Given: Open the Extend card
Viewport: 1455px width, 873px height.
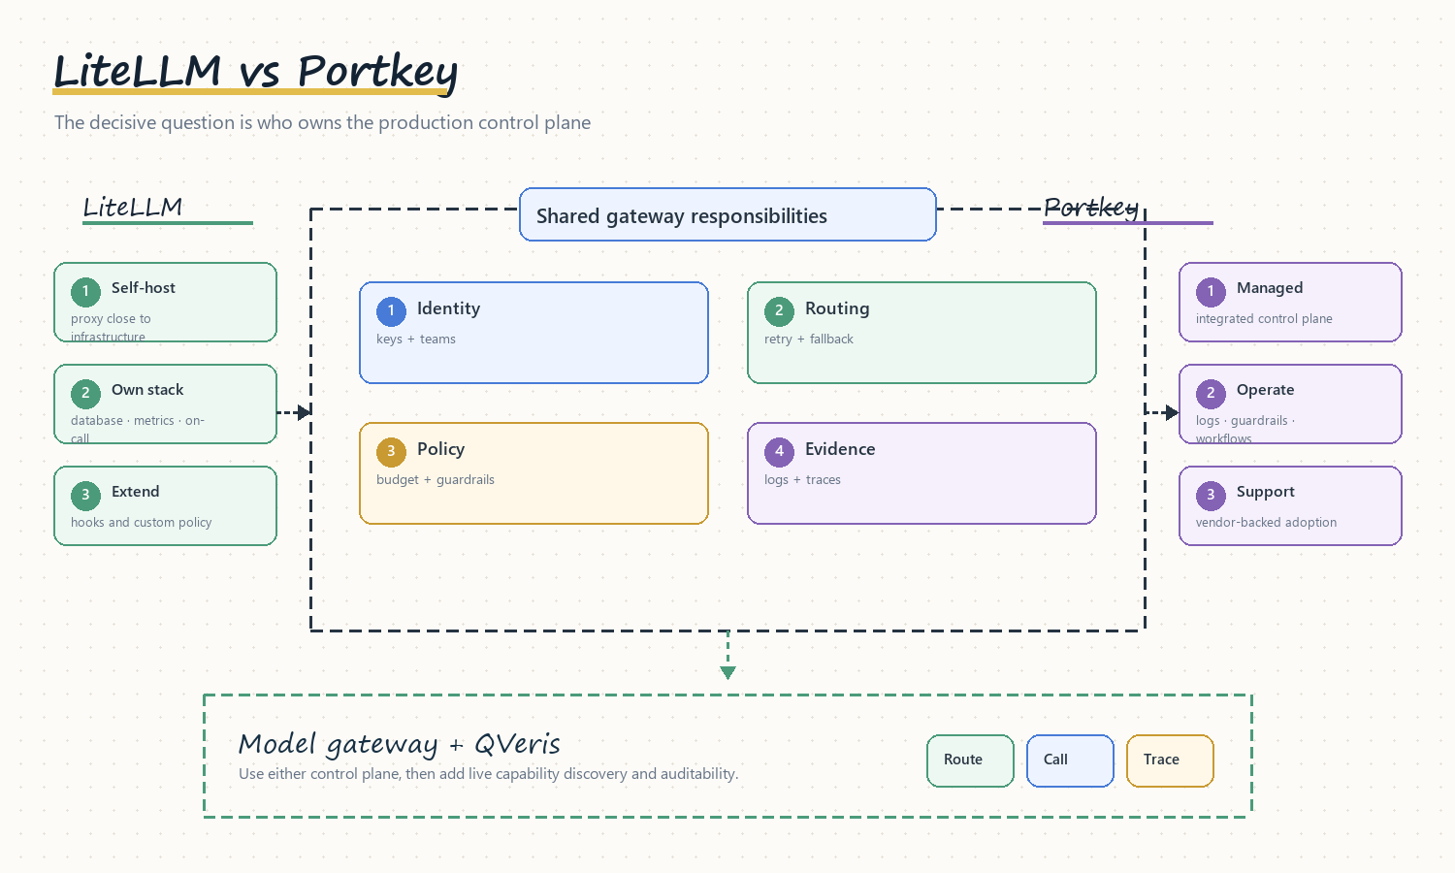Looking at the screenshot, I should tap(165, 505).
